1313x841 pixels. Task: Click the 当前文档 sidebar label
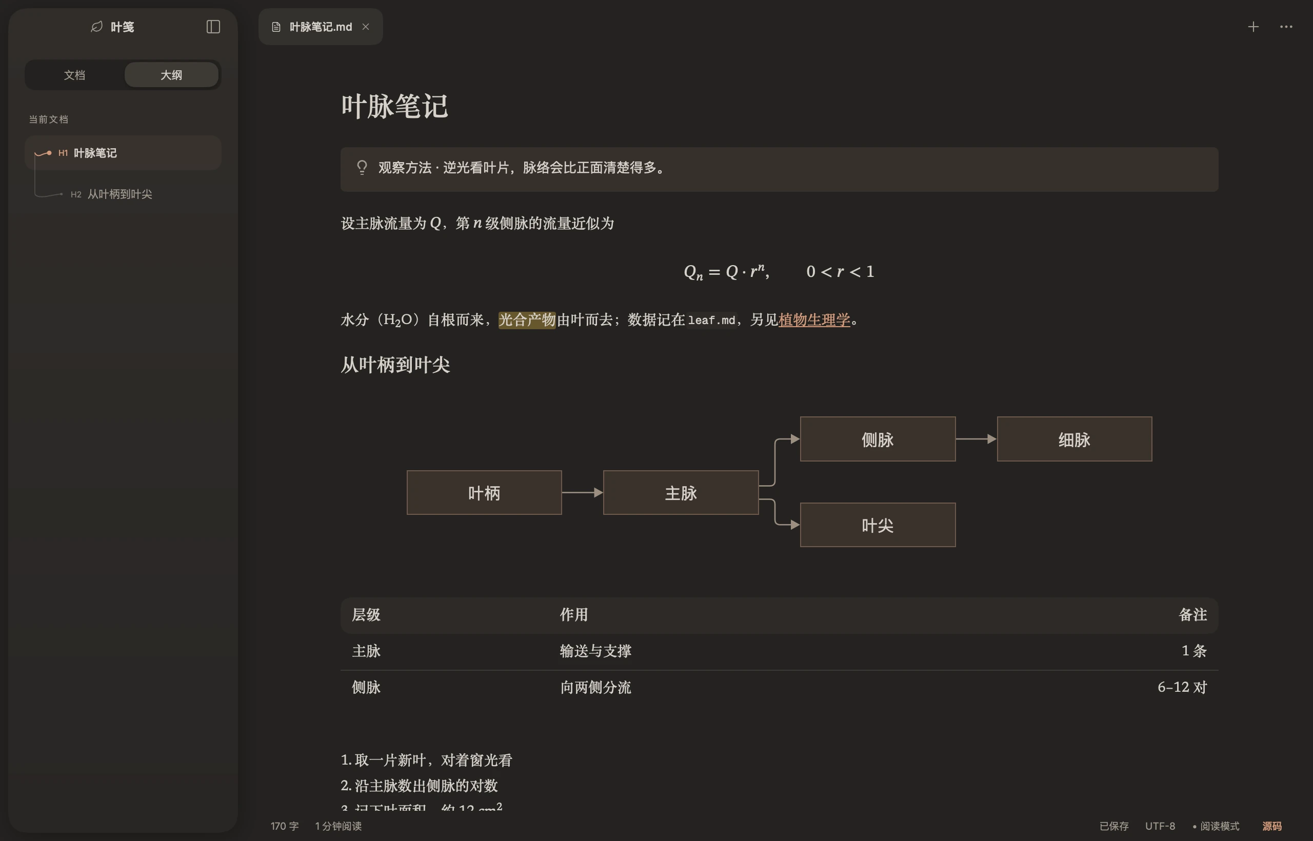pos(49,119)
